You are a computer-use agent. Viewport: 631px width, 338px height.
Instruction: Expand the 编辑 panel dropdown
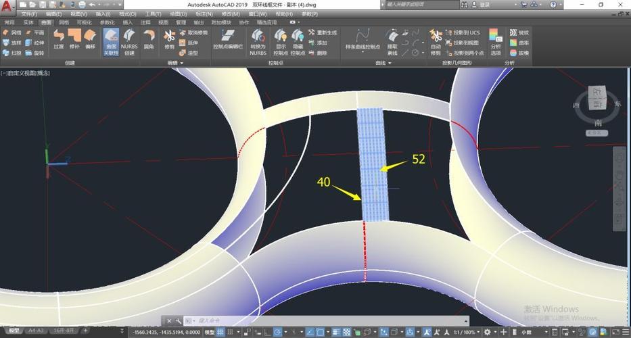point(181,63)
